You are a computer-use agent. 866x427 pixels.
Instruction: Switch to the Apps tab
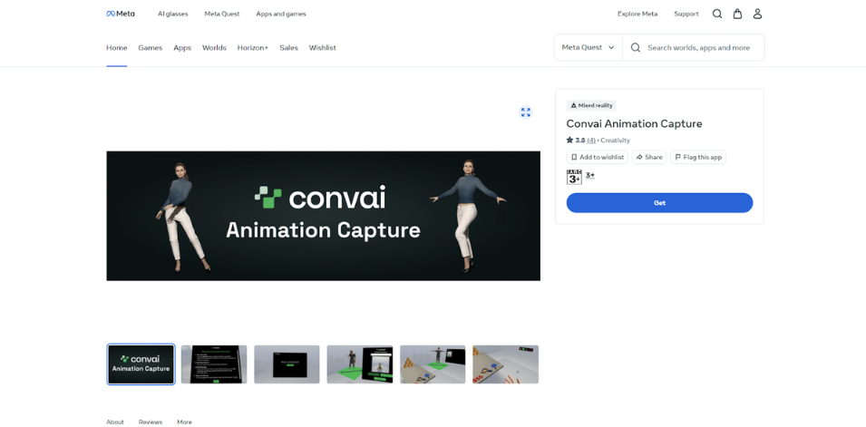[182, 48]
